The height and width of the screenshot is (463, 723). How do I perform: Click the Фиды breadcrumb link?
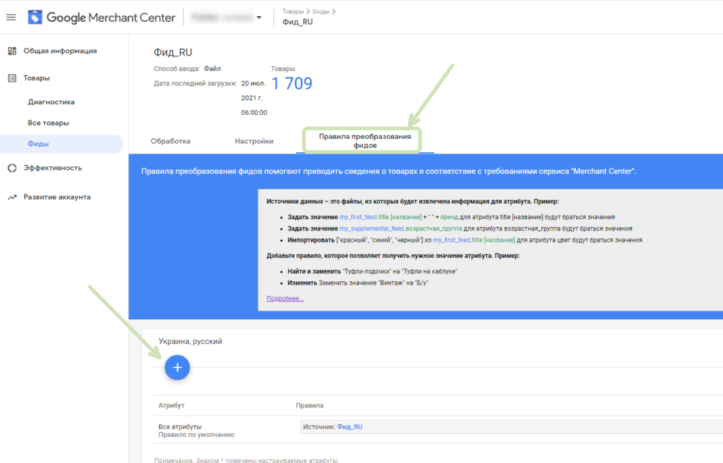click(x=321, y=11)
